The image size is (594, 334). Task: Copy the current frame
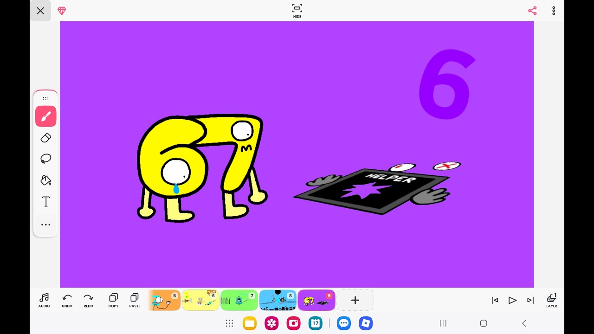(x=113, y=300)
